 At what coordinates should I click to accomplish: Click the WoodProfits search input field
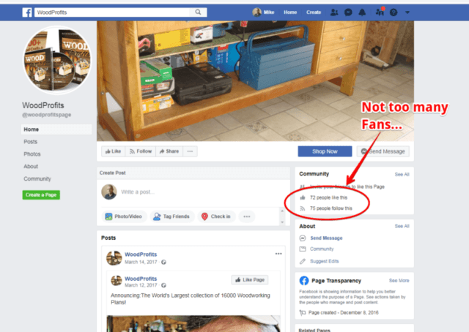112,12
